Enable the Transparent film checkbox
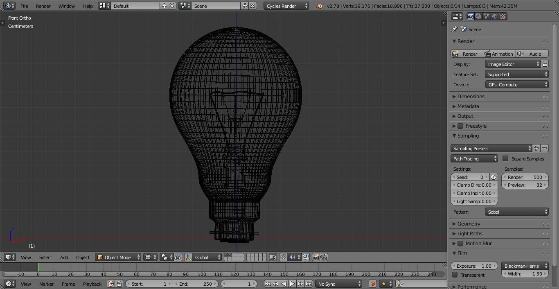This screenshot has width=559, height=289. 455,275
